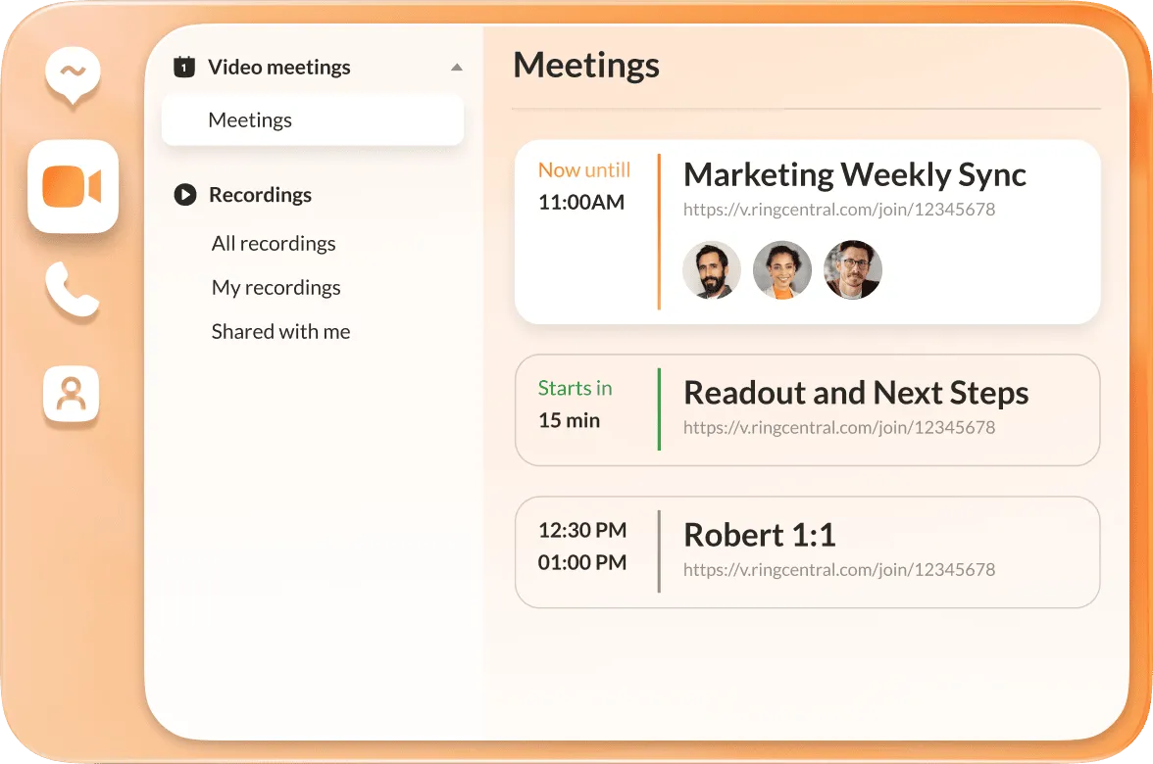The height and width of the screenshot is (764, 1153).
Task: Collapse Video meetings using the chevron arrow
Action: pos(457,67)
